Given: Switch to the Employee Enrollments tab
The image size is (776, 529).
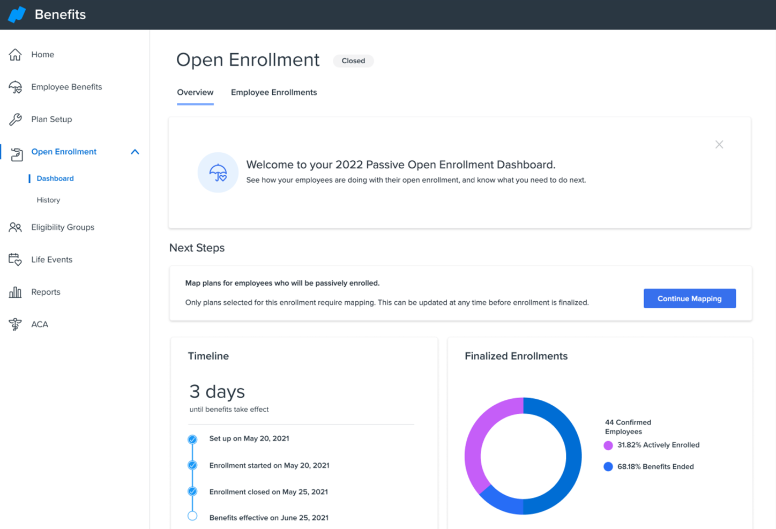Looking at the screenshot, I should (273, 92).
